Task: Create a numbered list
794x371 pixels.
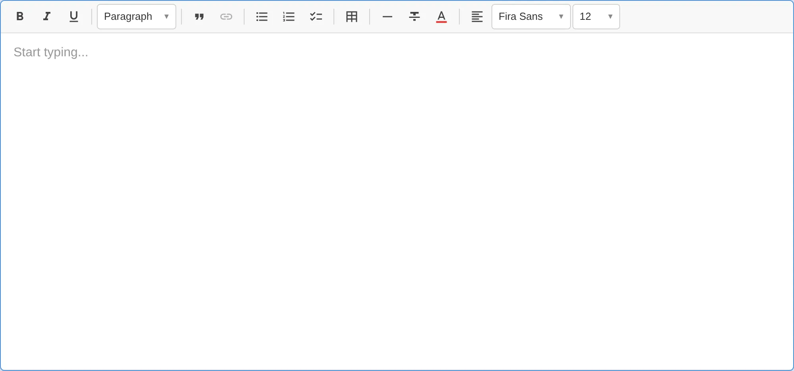Action: tap(289, 17)
